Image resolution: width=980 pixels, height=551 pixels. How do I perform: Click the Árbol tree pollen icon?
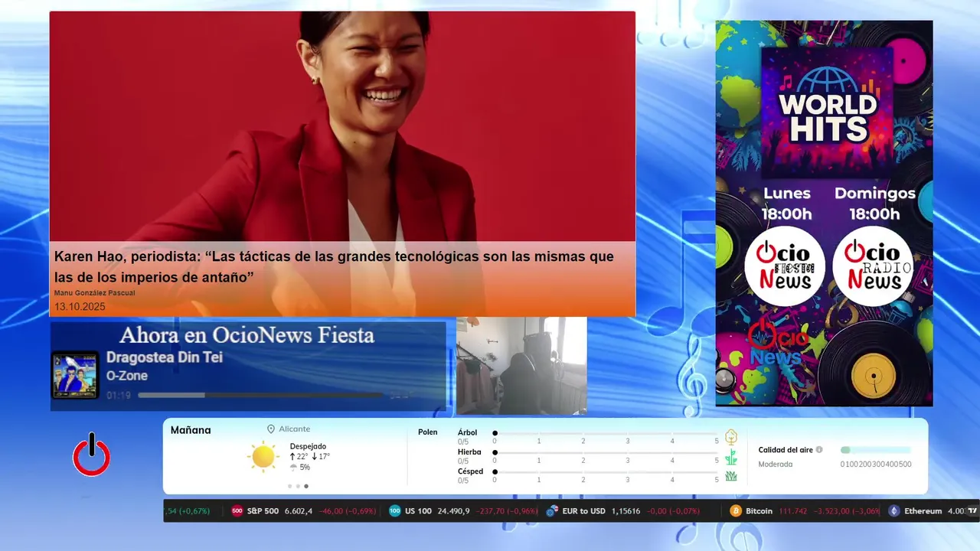tap(731, 437)
